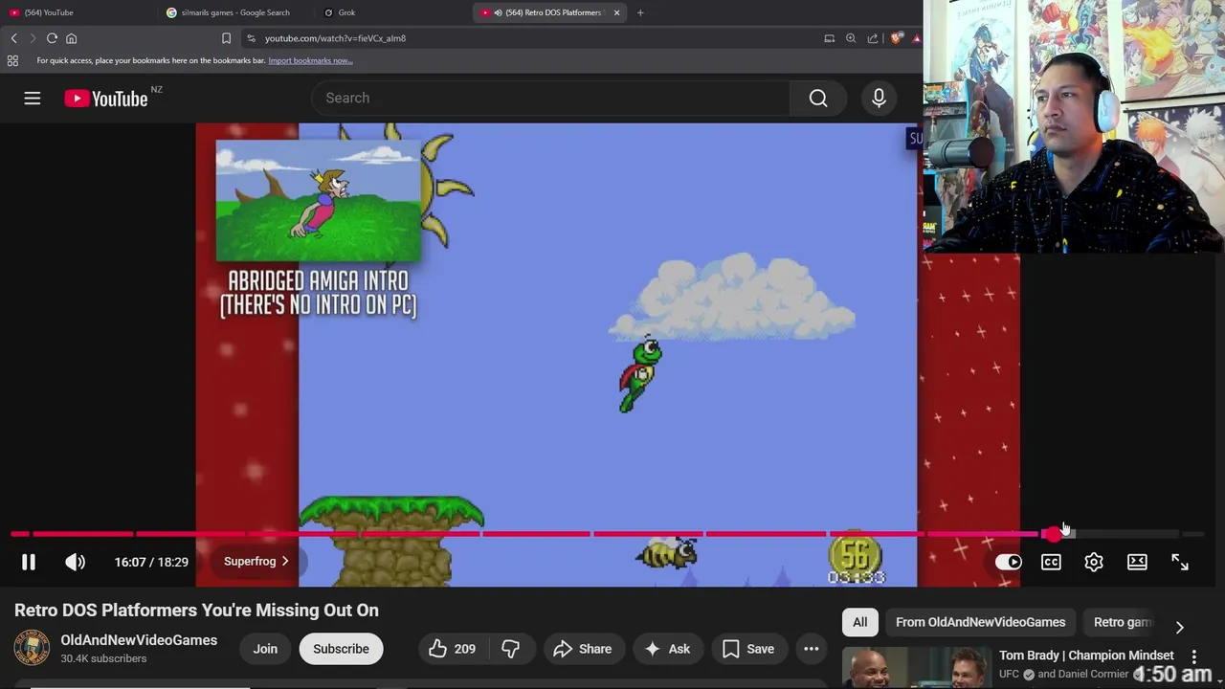Open more actions ellipsis menu
Screen dimensions: 1225x689
coord(812,649)
